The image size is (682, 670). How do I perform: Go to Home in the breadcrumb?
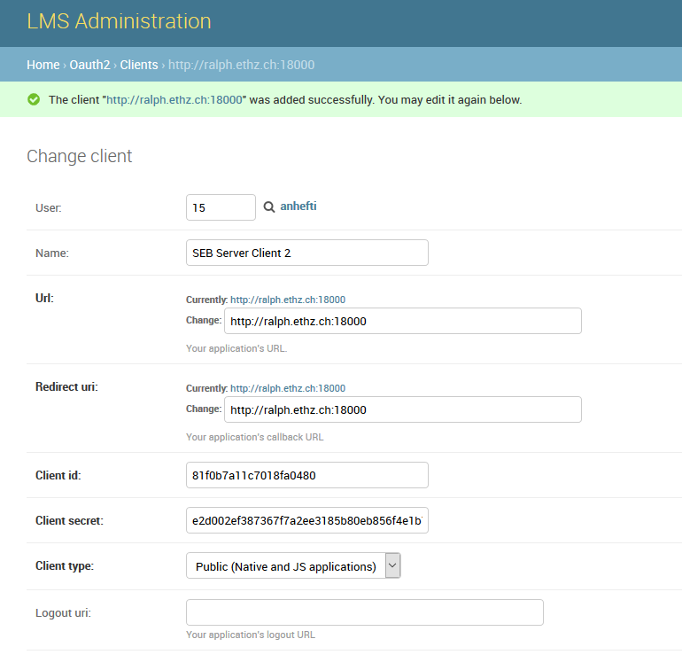(x=43, y=65)
